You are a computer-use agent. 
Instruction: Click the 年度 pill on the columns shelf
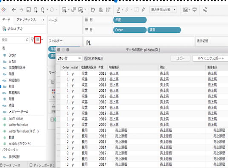tap(130, 20)
